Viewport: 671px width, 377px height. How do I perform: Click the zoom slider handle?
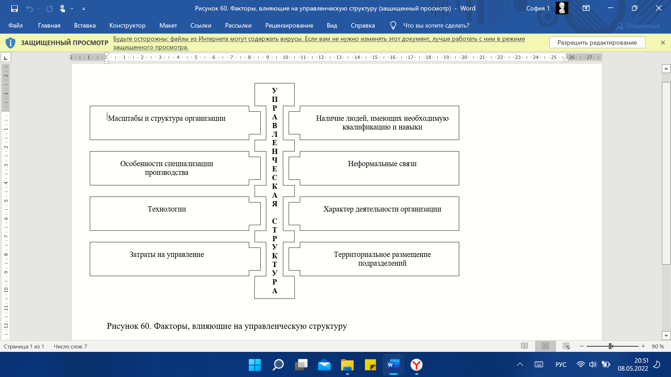coord(610,346)
